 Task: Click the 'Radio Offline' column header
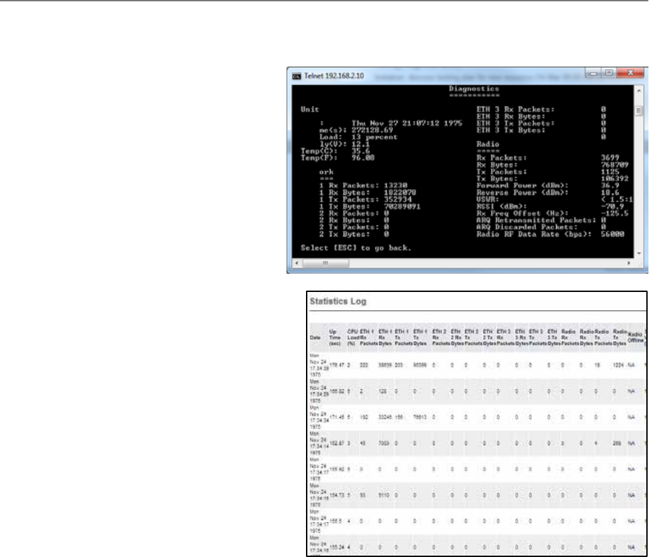click(x=636, y=338)
